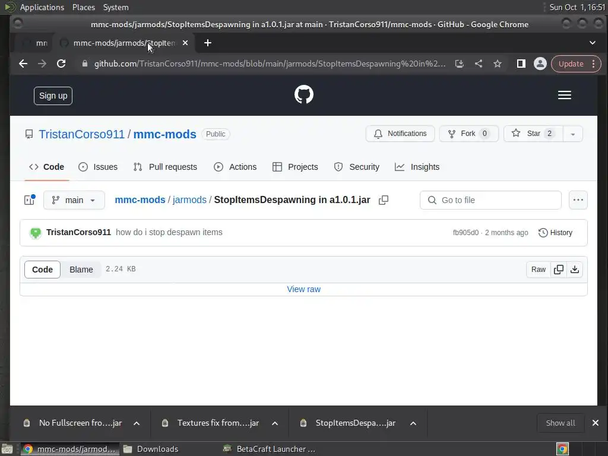Copy file path icon next to filename
Screen dimensions: 608x456
[x=384, y=200]
